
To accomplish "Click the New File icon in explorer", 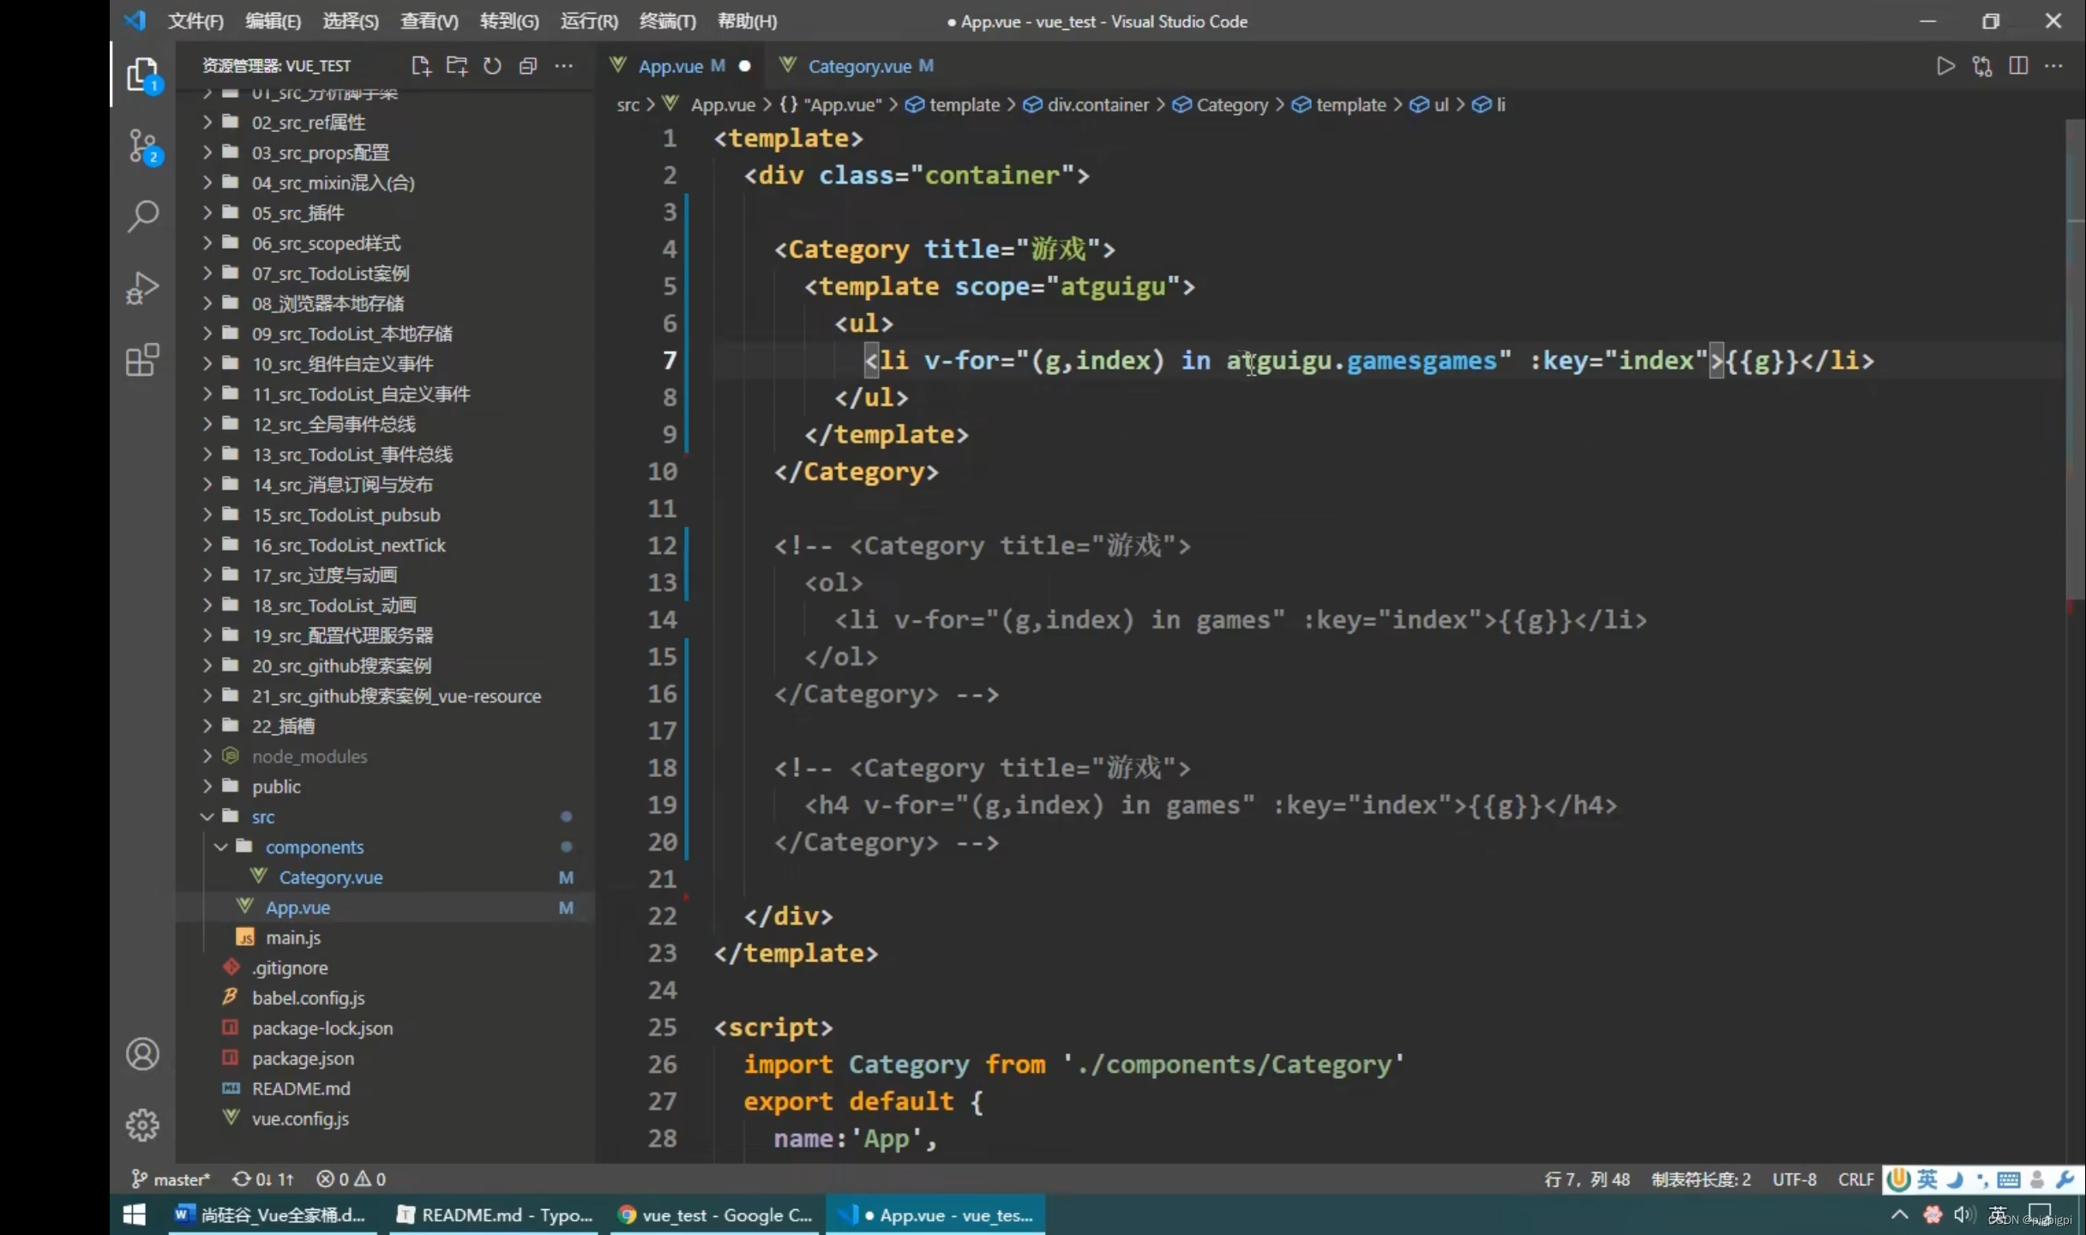I will tap(421, 66).
